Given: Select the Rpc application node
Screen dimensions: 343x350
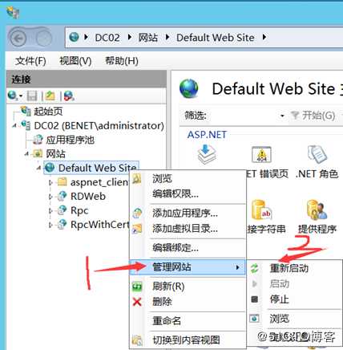Looking at the screenshot, I should [79, 210].
